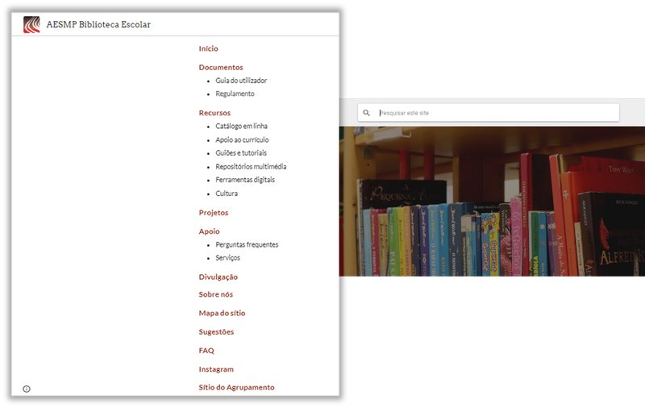Image resolution: width=645 pixels, height=408 pixels.
Task: Open the Projetos menu item
Action: [x=214, y=213]
